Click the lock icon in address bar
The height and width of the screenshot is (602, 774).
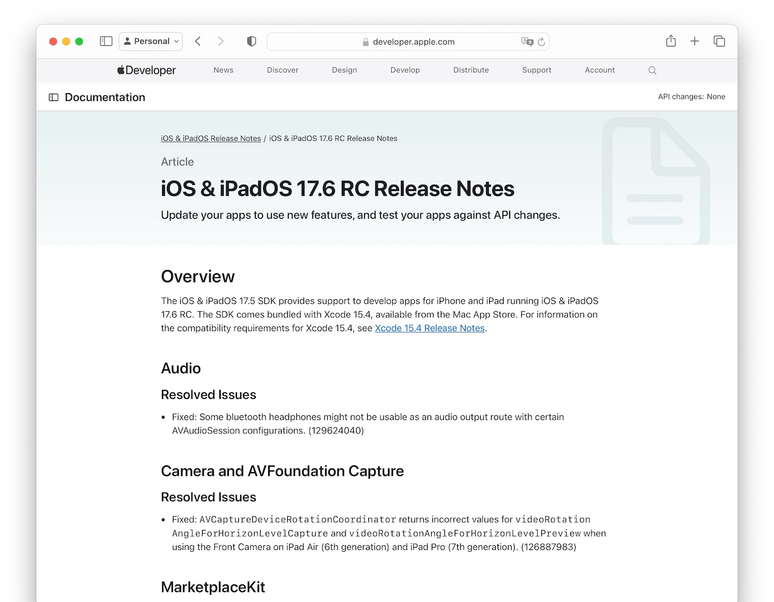tap(366, 42)
